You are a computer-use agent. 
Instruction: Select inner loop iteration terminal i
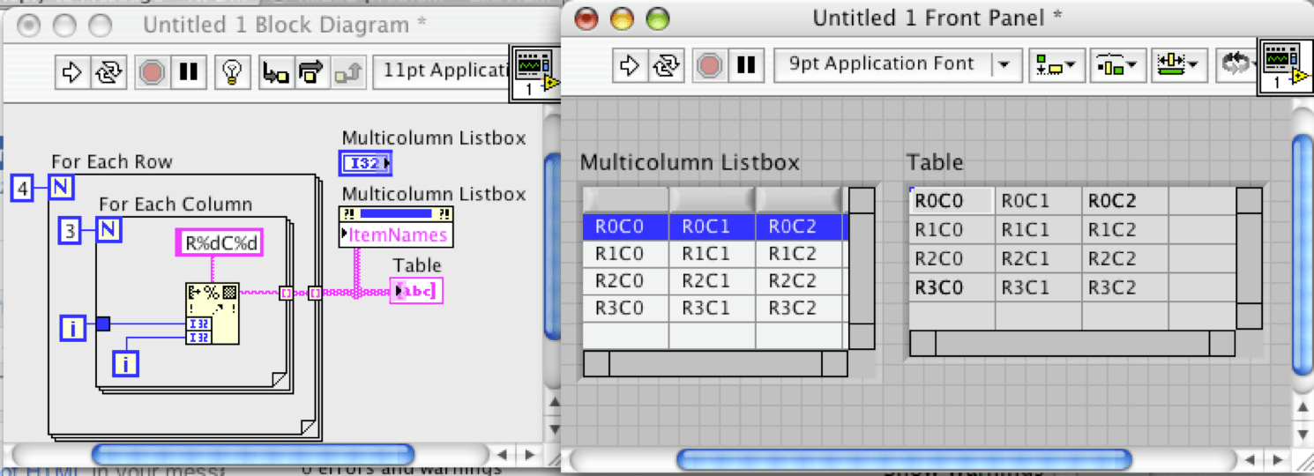tap(126, 362)
